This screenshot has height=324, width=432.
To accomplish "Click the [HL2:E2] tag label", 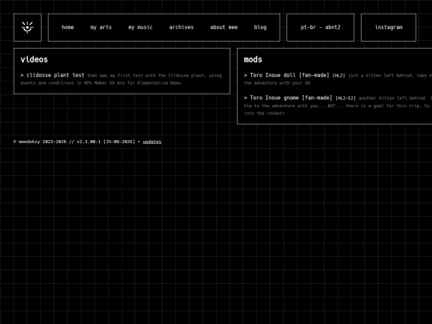I will pyautogui.click(x=346, y=98).
